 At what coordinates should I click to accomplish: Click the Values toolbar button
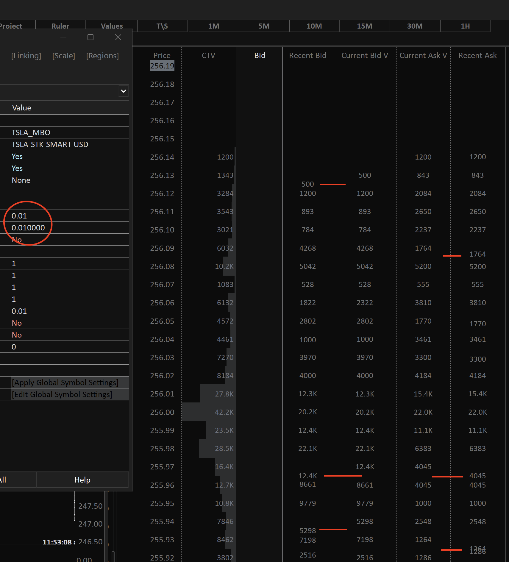point(112,26)
